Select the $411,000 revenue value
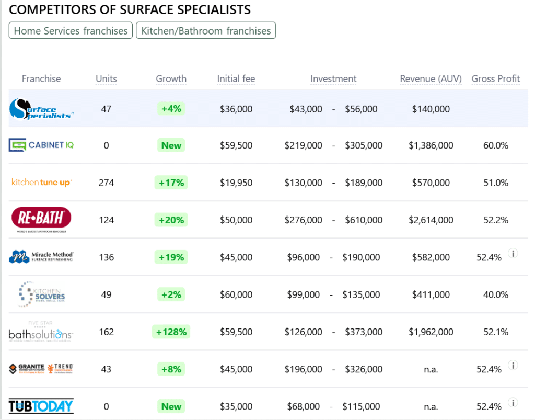 coord(431,294)
